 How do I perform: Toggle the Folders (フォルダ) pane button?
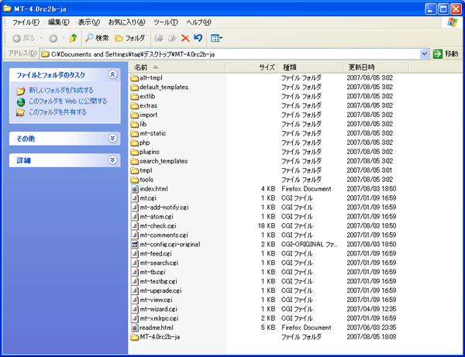tap(130, 38)
